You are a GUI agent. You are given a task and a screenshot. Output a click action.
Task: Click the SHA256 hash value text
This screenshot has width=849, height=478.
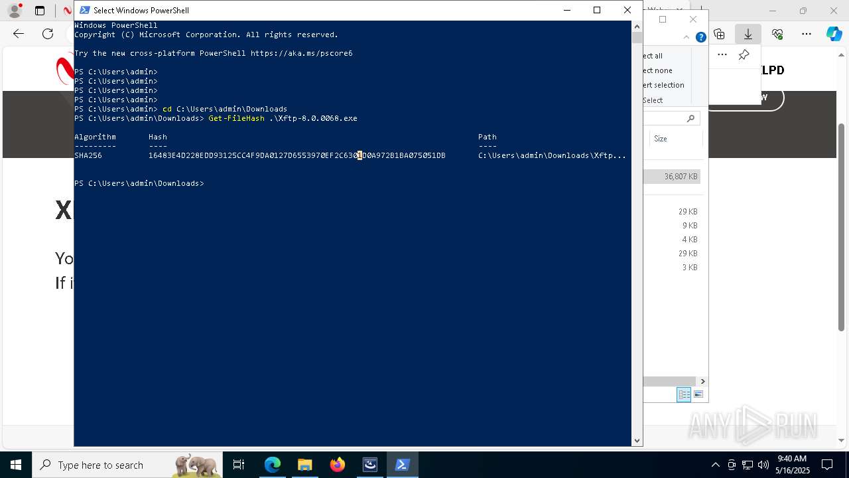click(x=296, y=155)
